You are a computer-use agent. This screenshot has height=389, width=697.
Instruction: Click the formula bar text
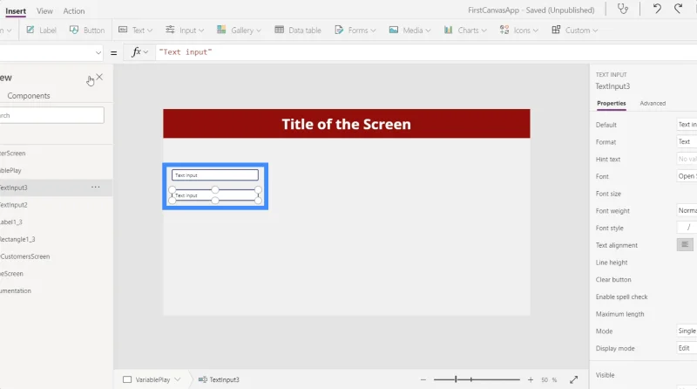coord(186,52)
